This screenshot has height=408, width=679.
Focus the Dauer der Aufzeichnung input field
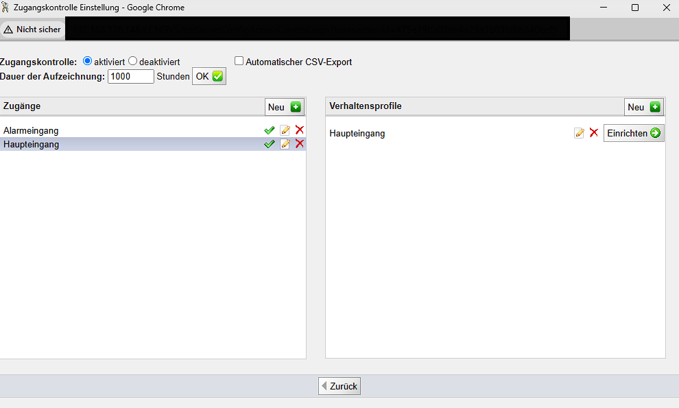tap(130, 77)
